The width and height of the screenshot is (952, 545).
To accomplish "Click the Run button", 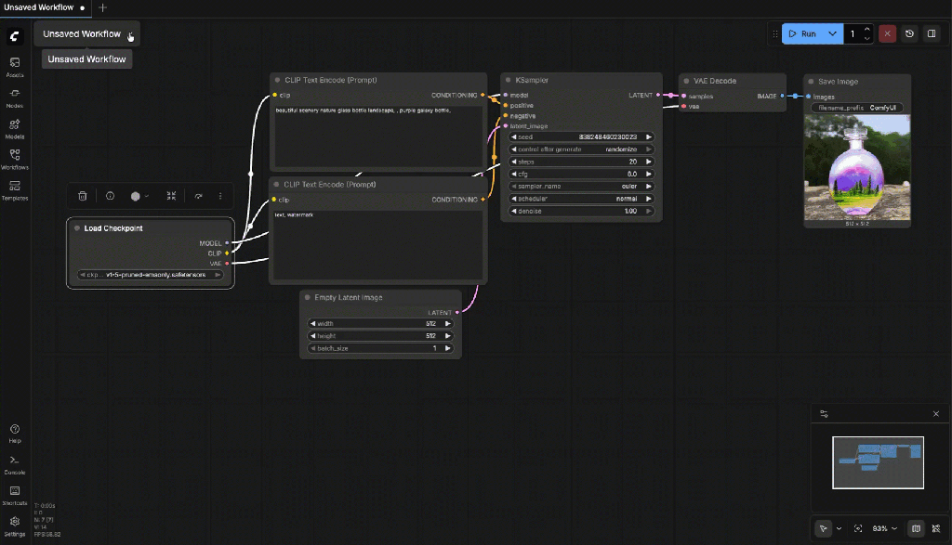I will click(801, 34).
